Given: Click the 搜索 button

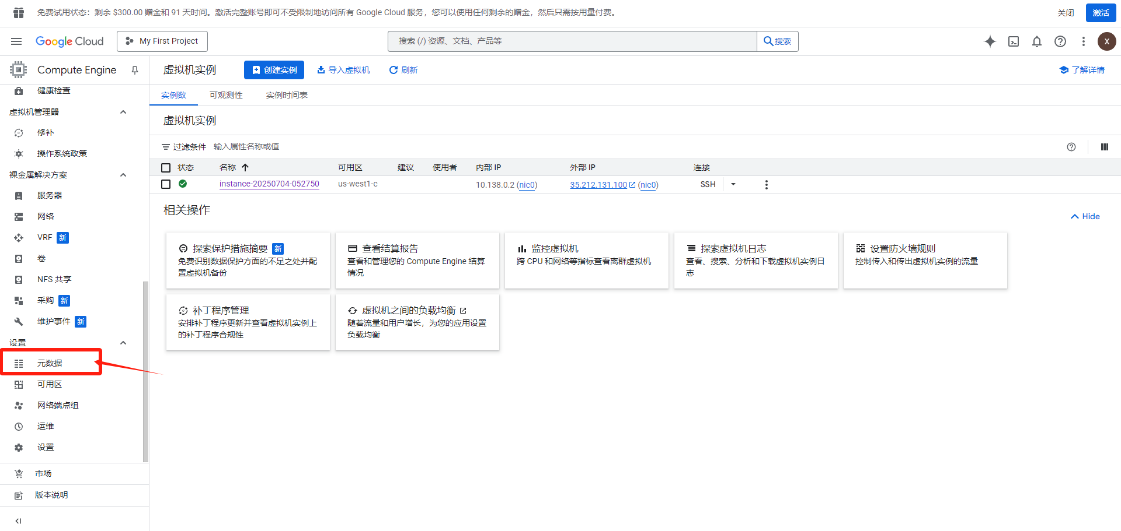Looking at the screenshot, I should coord(778,41).
